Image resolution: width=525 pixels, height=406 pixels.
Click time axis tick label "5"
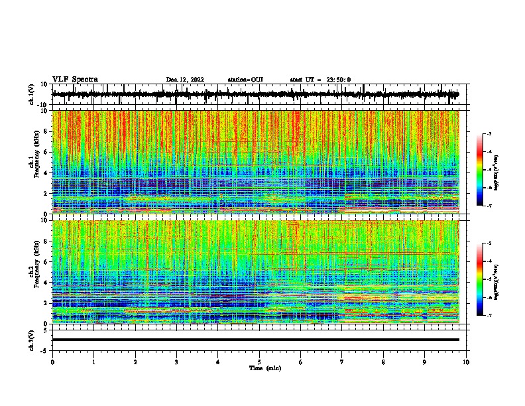point(259,362)
